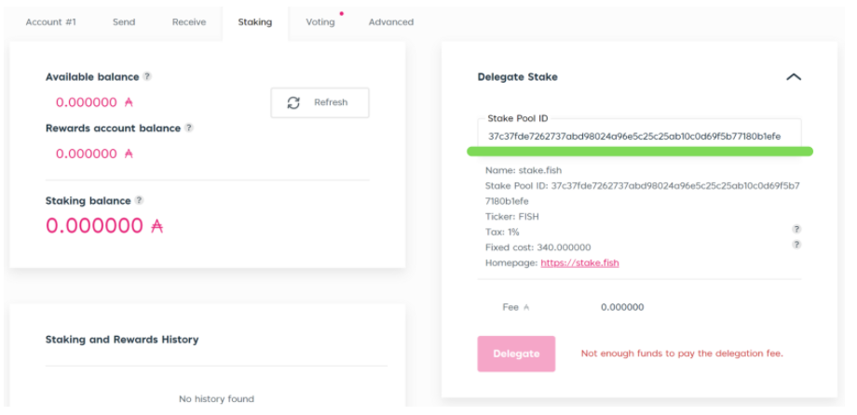
Task: Click Rewards account balance help icon
Action: [x=189, y=127]
